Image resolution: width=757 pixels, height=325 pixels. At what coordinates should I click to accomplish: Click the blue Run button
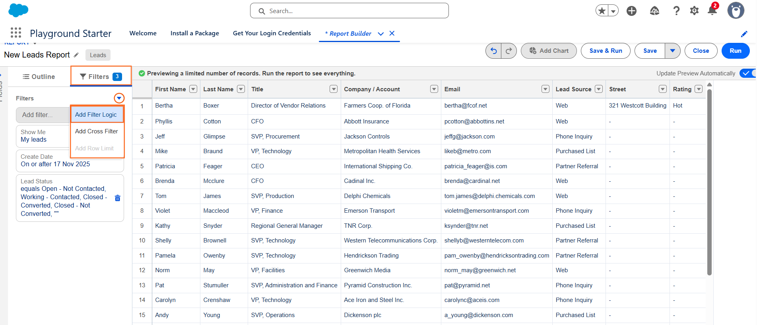[x=736, y=51]
